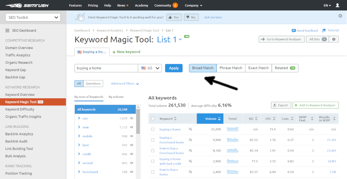The height and width of the screenshot is (179, 347).
Task: Toggle visibility eye for new group
Action: point(131,127)
